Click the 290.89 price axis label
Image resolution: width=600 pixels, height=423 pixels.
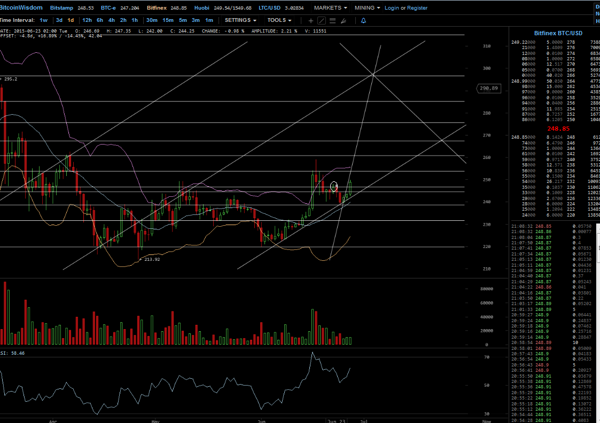click(x=489, y=88)
